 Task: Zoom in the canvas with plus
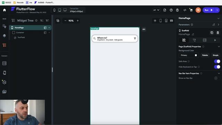78,21
